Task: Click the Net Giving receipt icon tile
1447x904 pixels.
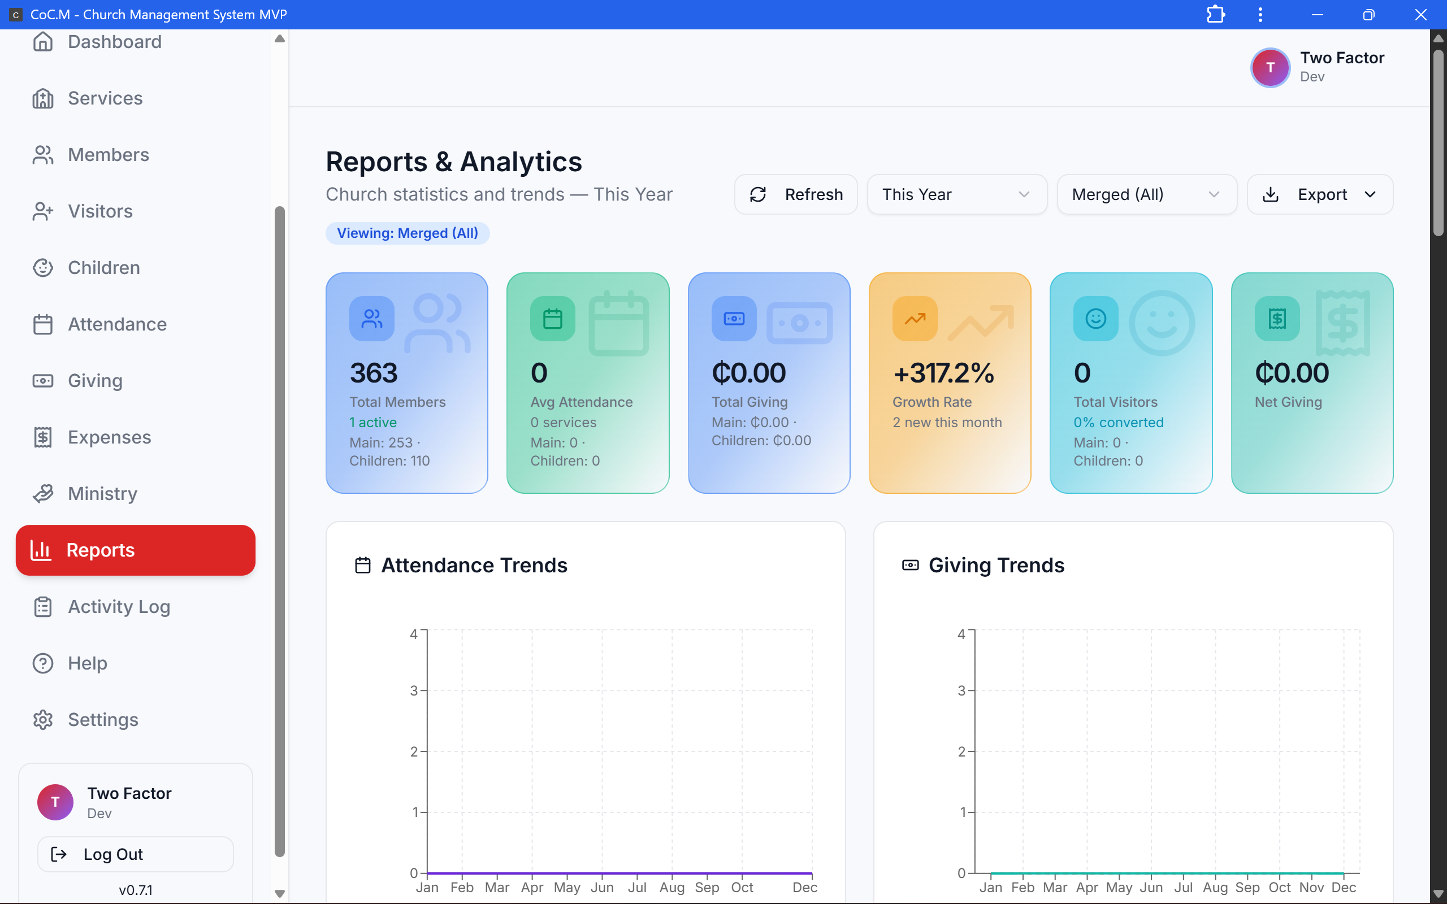Action: click(x=1277, y=319)
